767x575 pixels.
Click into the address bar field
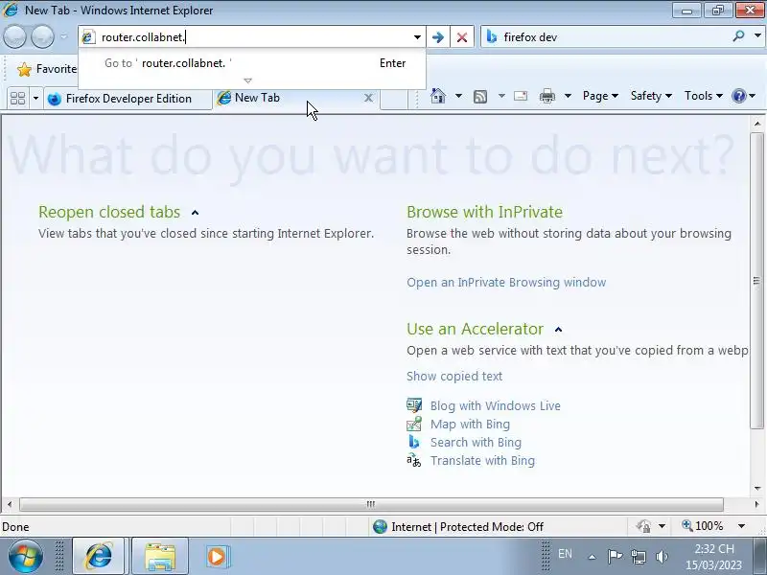tap(252, 37)
